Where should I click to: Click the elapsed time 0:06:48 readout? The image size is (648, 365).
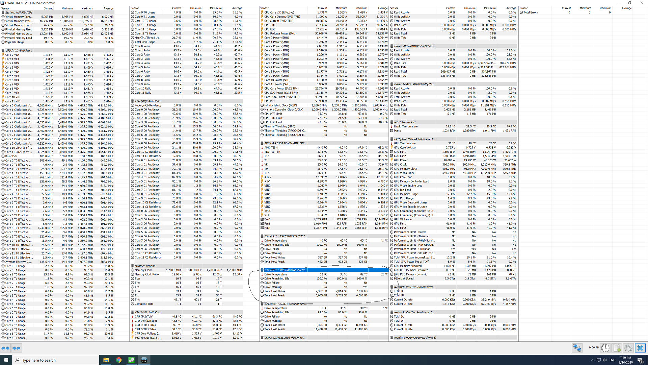tap(594, 347)
